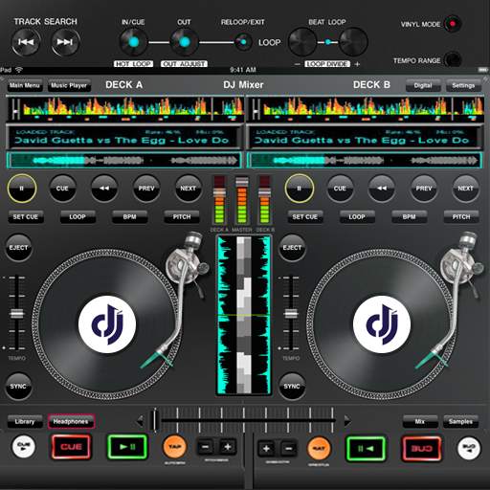Click the left red CUE pad
Screen dimensions: 490x490
[71, 447]
